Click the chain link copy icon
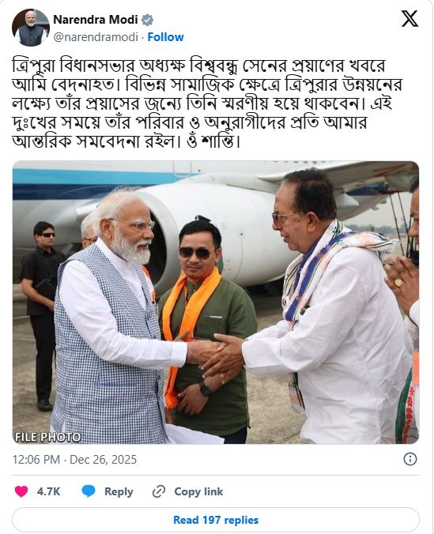 point(159,491)
